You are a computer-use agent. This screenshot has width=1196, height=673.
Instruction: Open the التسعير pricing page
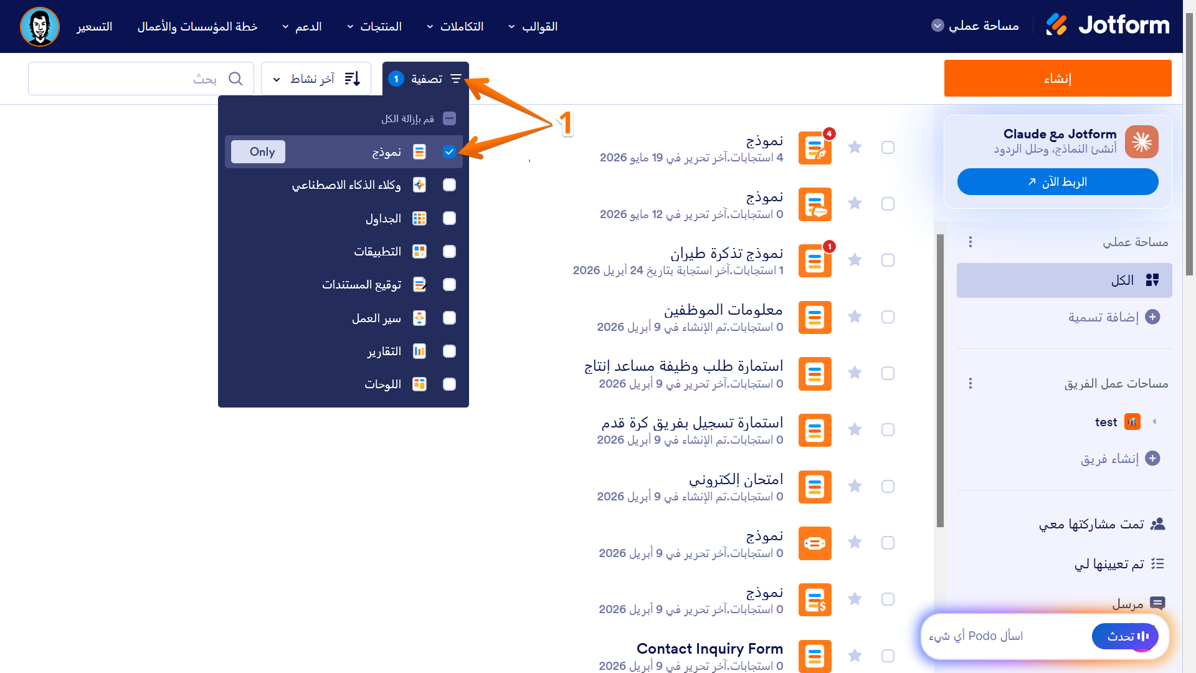pos(94,27)
